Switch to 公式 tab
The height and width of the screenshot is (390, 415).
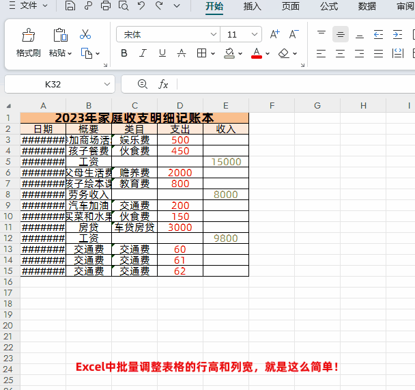[329, 6]
